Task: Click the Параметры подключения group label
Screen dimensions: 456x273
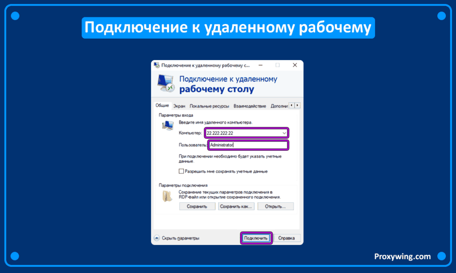Action: click(x=183, y=185)
